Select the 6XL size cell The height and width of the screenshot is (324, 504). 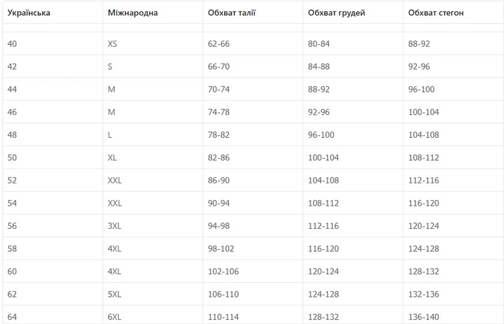[x=153, y=316]
